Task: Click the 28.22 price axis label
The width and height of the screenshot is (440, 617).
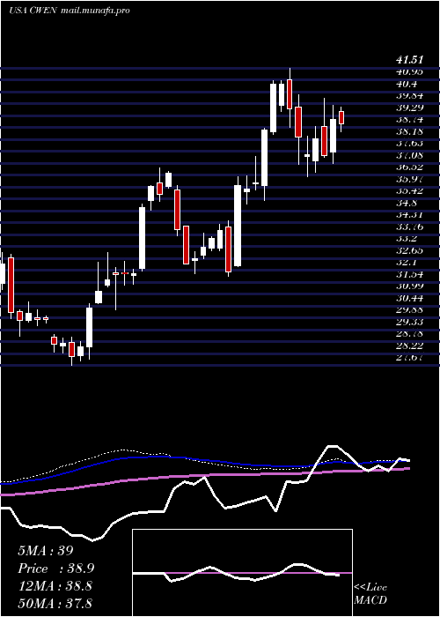Action: pos(410,346)
